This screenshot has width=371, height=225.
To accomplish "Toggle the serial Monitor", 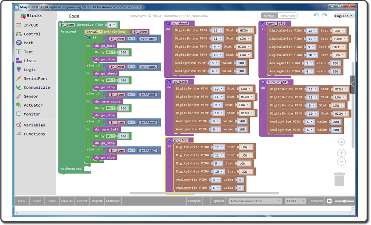I will pyautogui.click(x=316, y=201).
